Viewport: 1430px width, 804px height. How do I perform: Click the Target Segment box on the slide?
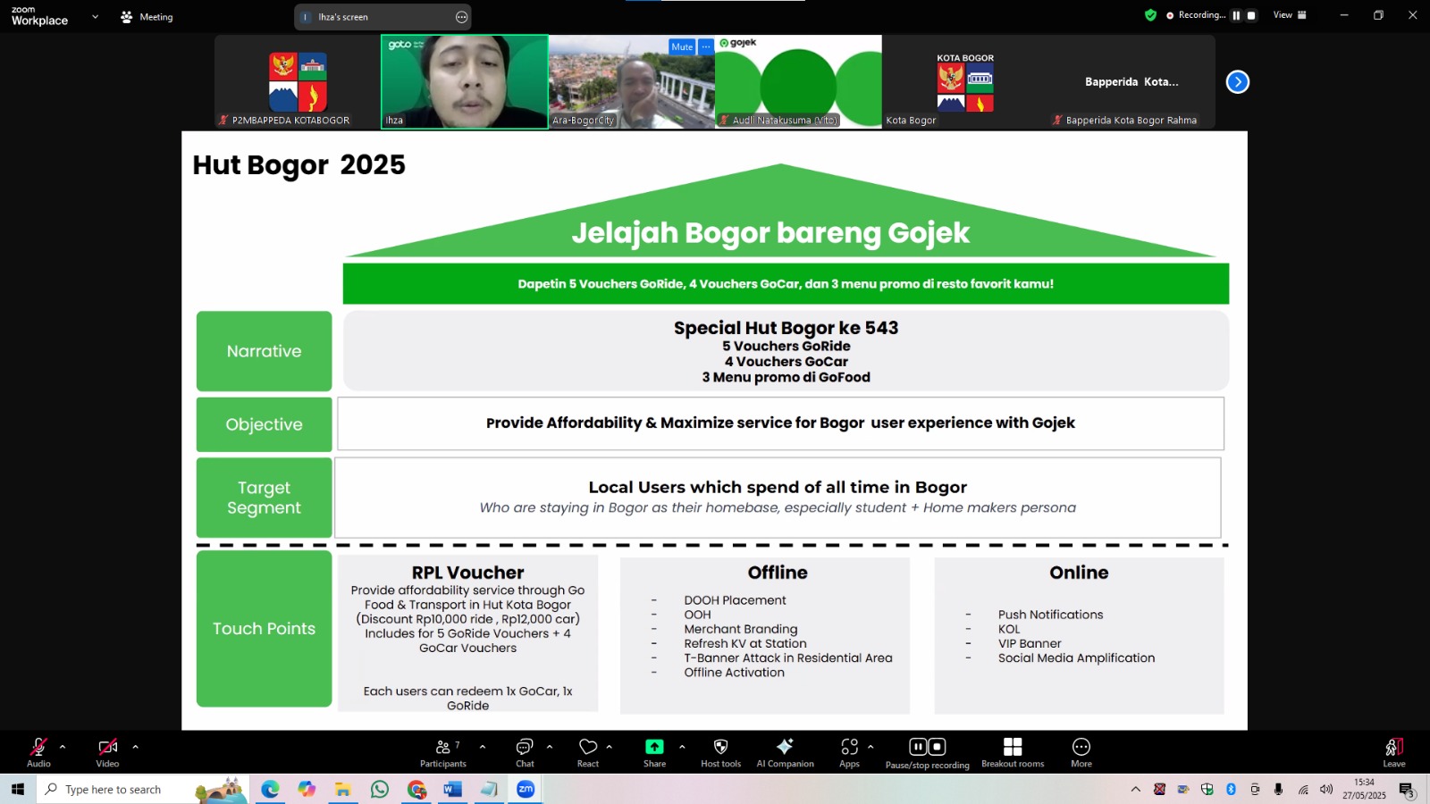(x=264, y=498)
